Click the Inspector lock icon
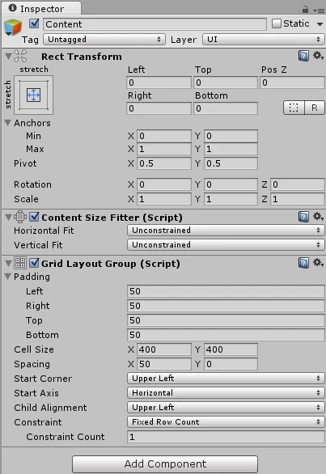The height and width of the screenshot is (474, 326). point(305,10)
